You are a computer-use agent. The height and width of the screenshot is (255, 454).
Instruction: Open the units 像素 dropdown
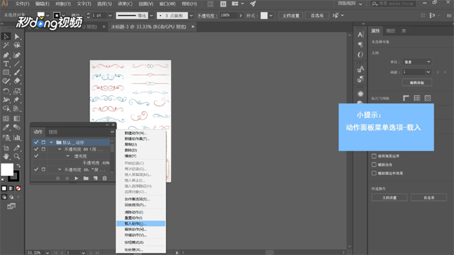tap(417, 62)
